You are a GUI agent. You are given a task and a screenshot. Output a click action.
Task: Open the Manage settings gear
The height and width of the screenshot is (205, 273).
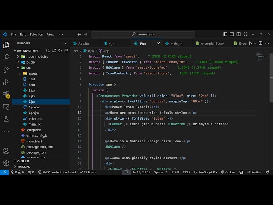click(6, 163)
